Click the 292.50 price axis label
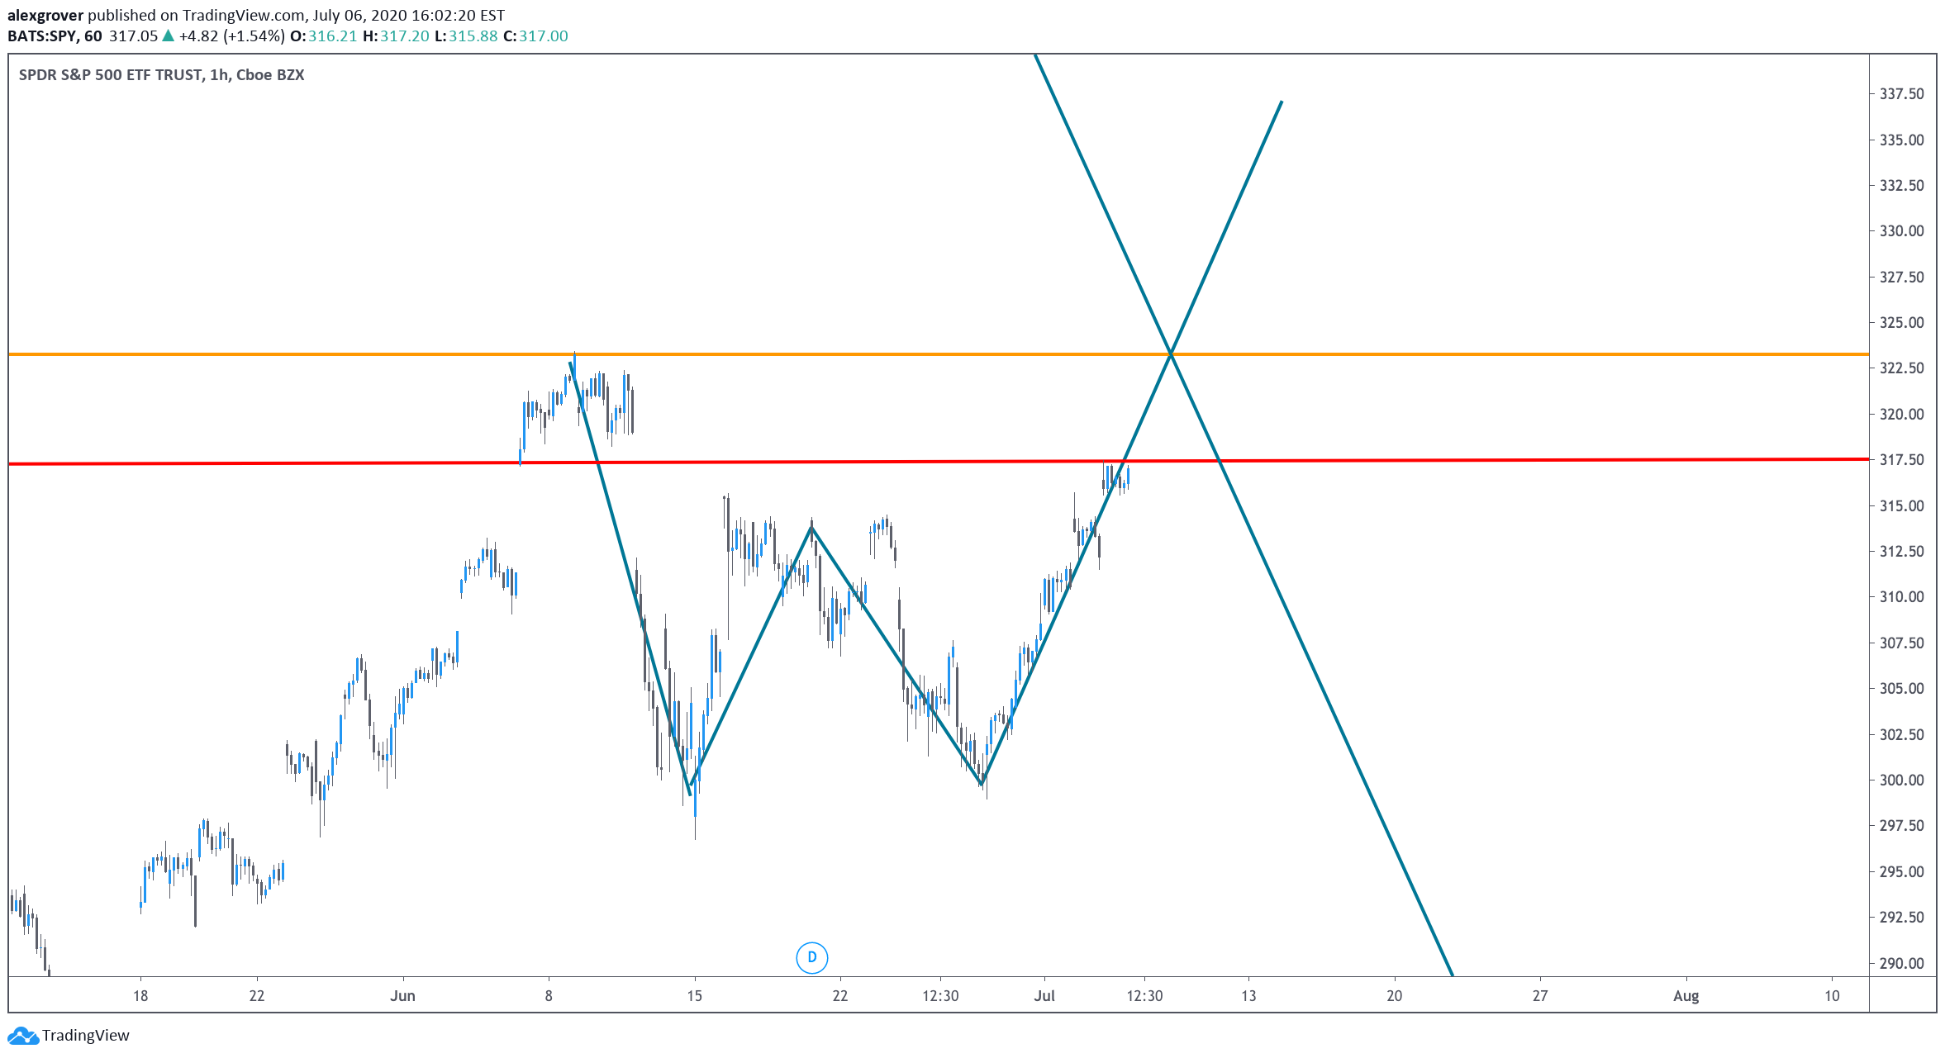Screen dimensions: 1945x1058 pyautogui.click(x=1901, y=917)
